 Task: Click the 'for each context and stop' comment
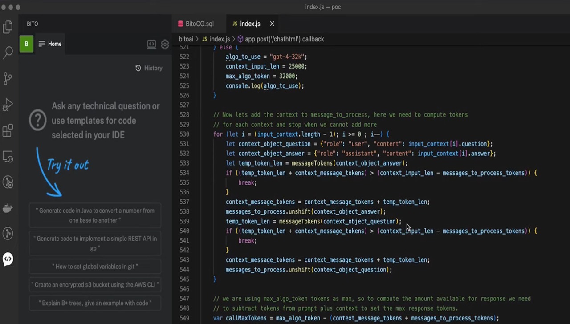pyautogui.click(x=295, y=125)
